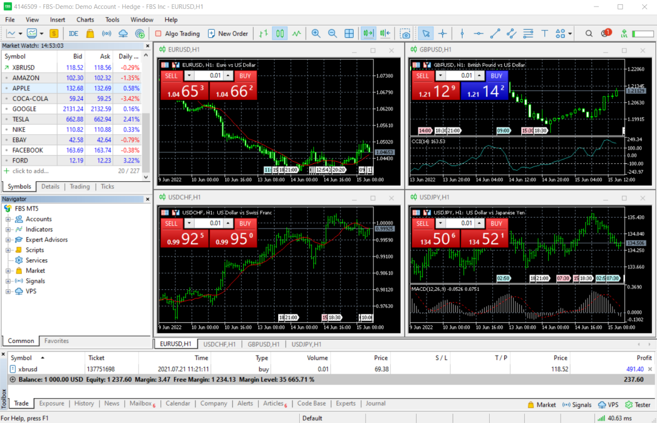This screenshot has width=657, height=423.
Task: Expand the Indicators node in Navigator
Action: (8, 230)
